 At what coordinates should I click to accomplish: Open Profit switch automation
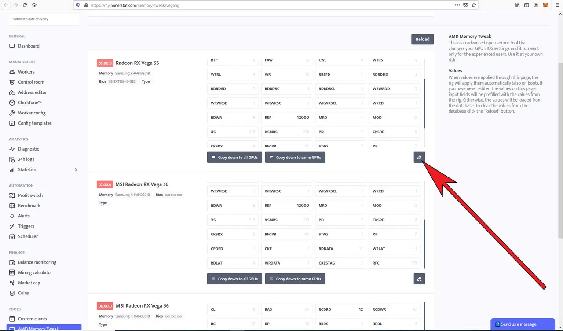30,195
